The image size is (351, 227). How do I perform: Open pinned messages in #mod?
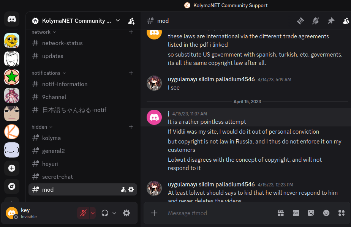coord(331,21)
